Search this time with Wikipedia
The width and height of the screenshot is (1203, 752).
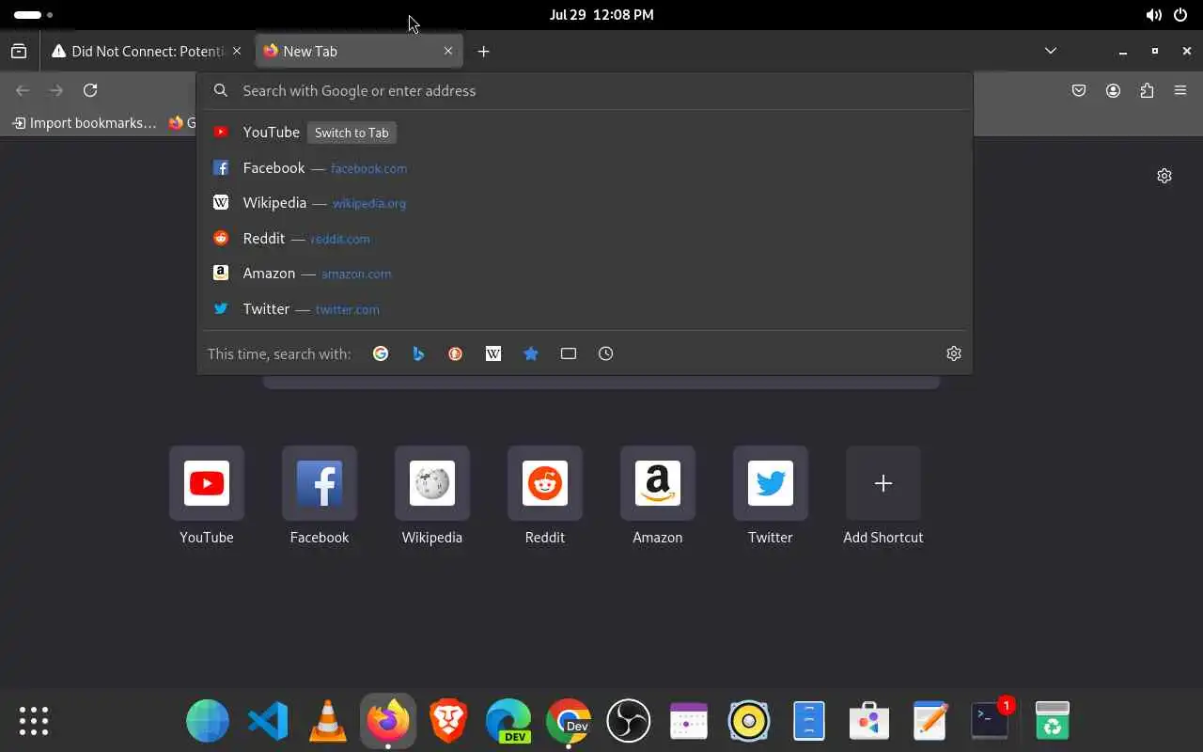(x=493, y=353)
